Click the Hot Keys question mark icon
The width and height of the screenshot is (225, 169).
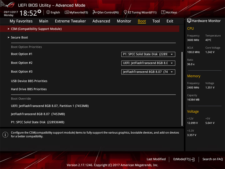point(163,12)
